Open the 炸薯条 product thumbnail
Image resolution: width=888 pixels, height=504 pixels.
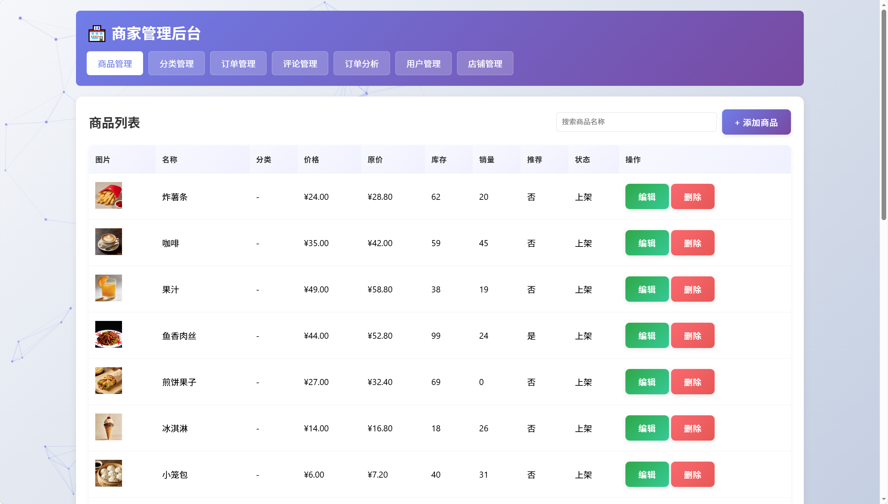click(108, 196)
